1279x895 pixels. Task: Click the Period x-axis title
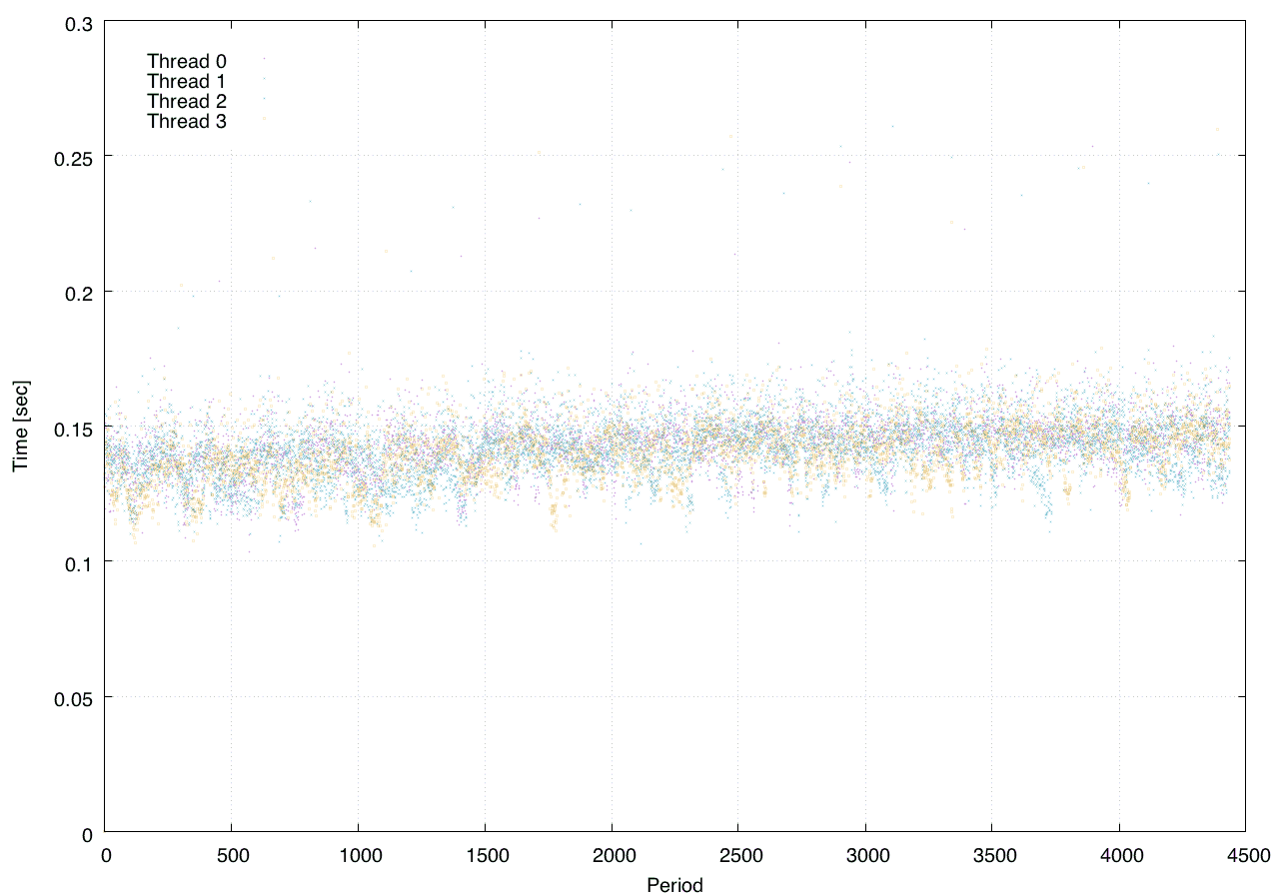click(674, 885)
